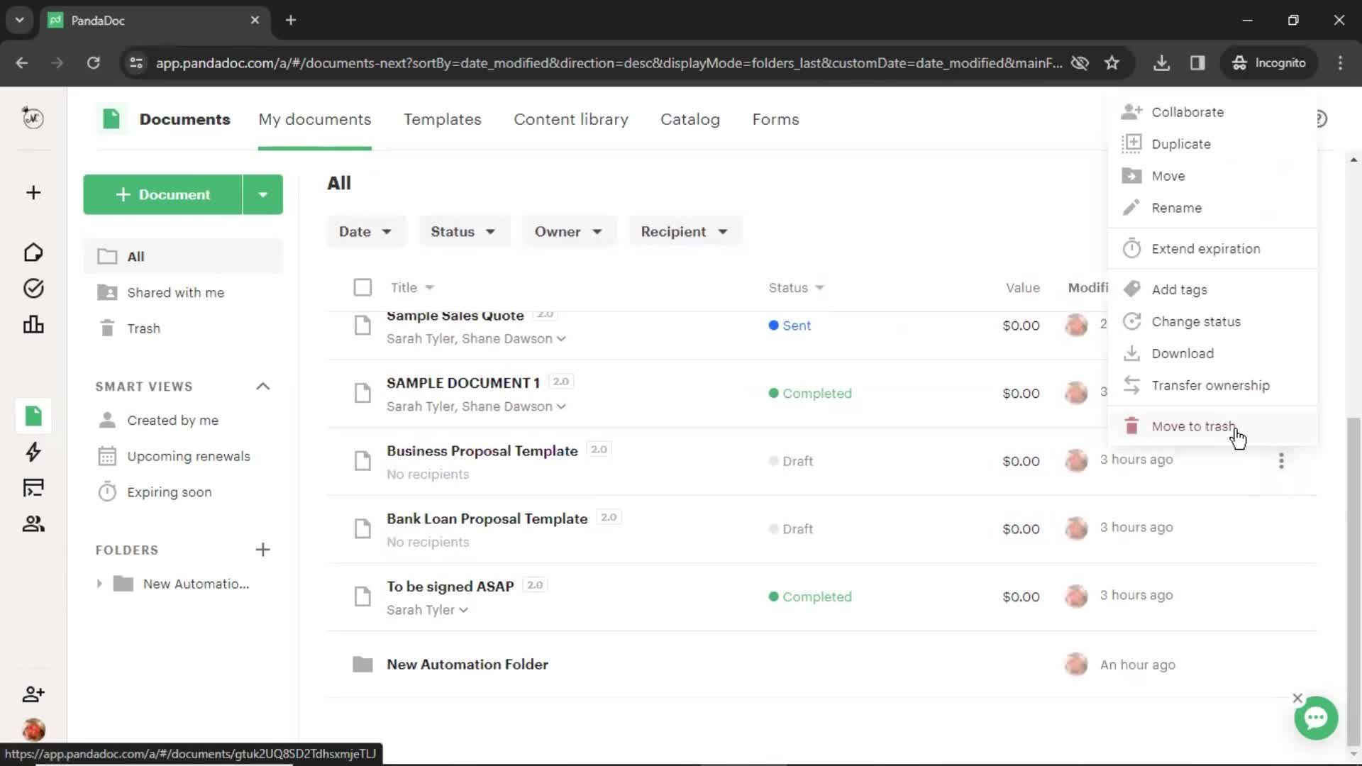Screen dimensions: 1362x766
Task: Sort by the Status column header
Action: coord(796,287)
